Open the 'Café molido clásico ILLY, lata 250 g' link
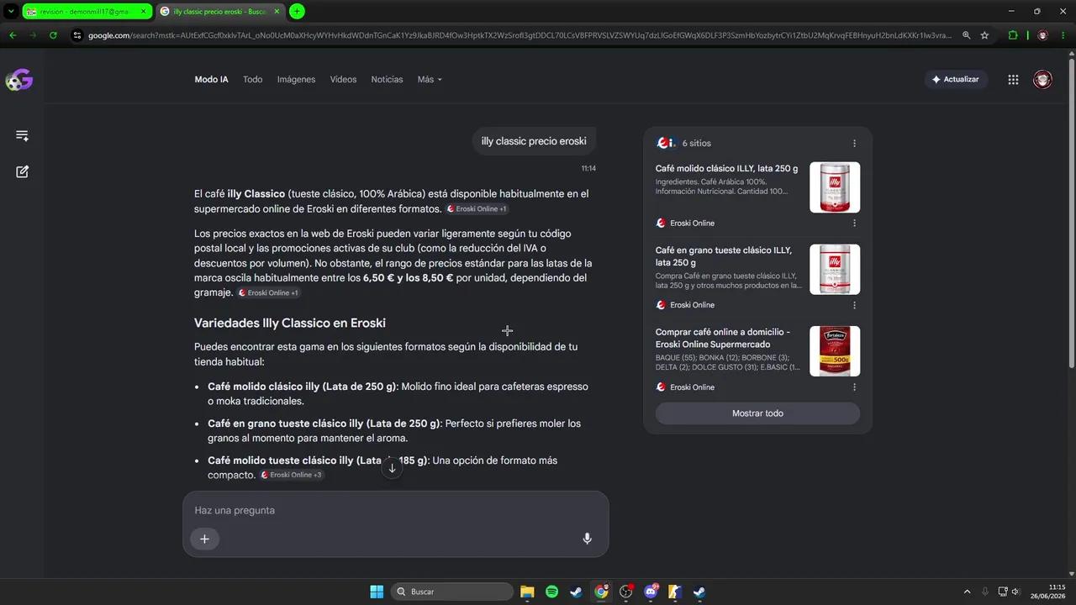 pyautogui.click(x=727, y=169)
